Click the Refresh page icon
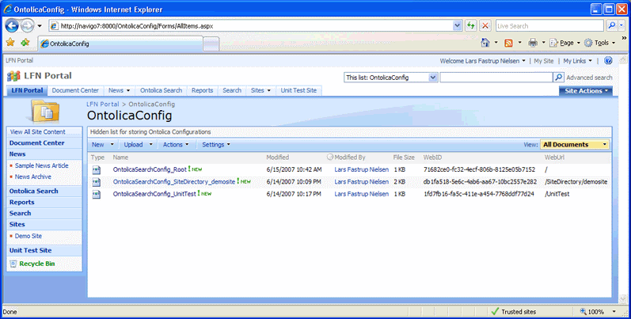The image size is (631, 319). [471, 26]
